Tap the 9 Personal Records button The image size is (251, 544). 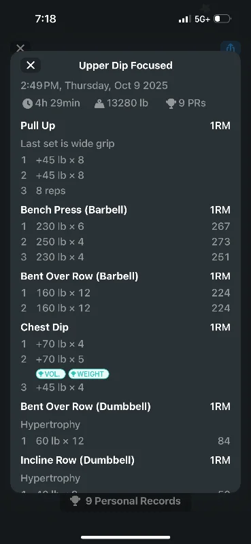click(126, 501)
